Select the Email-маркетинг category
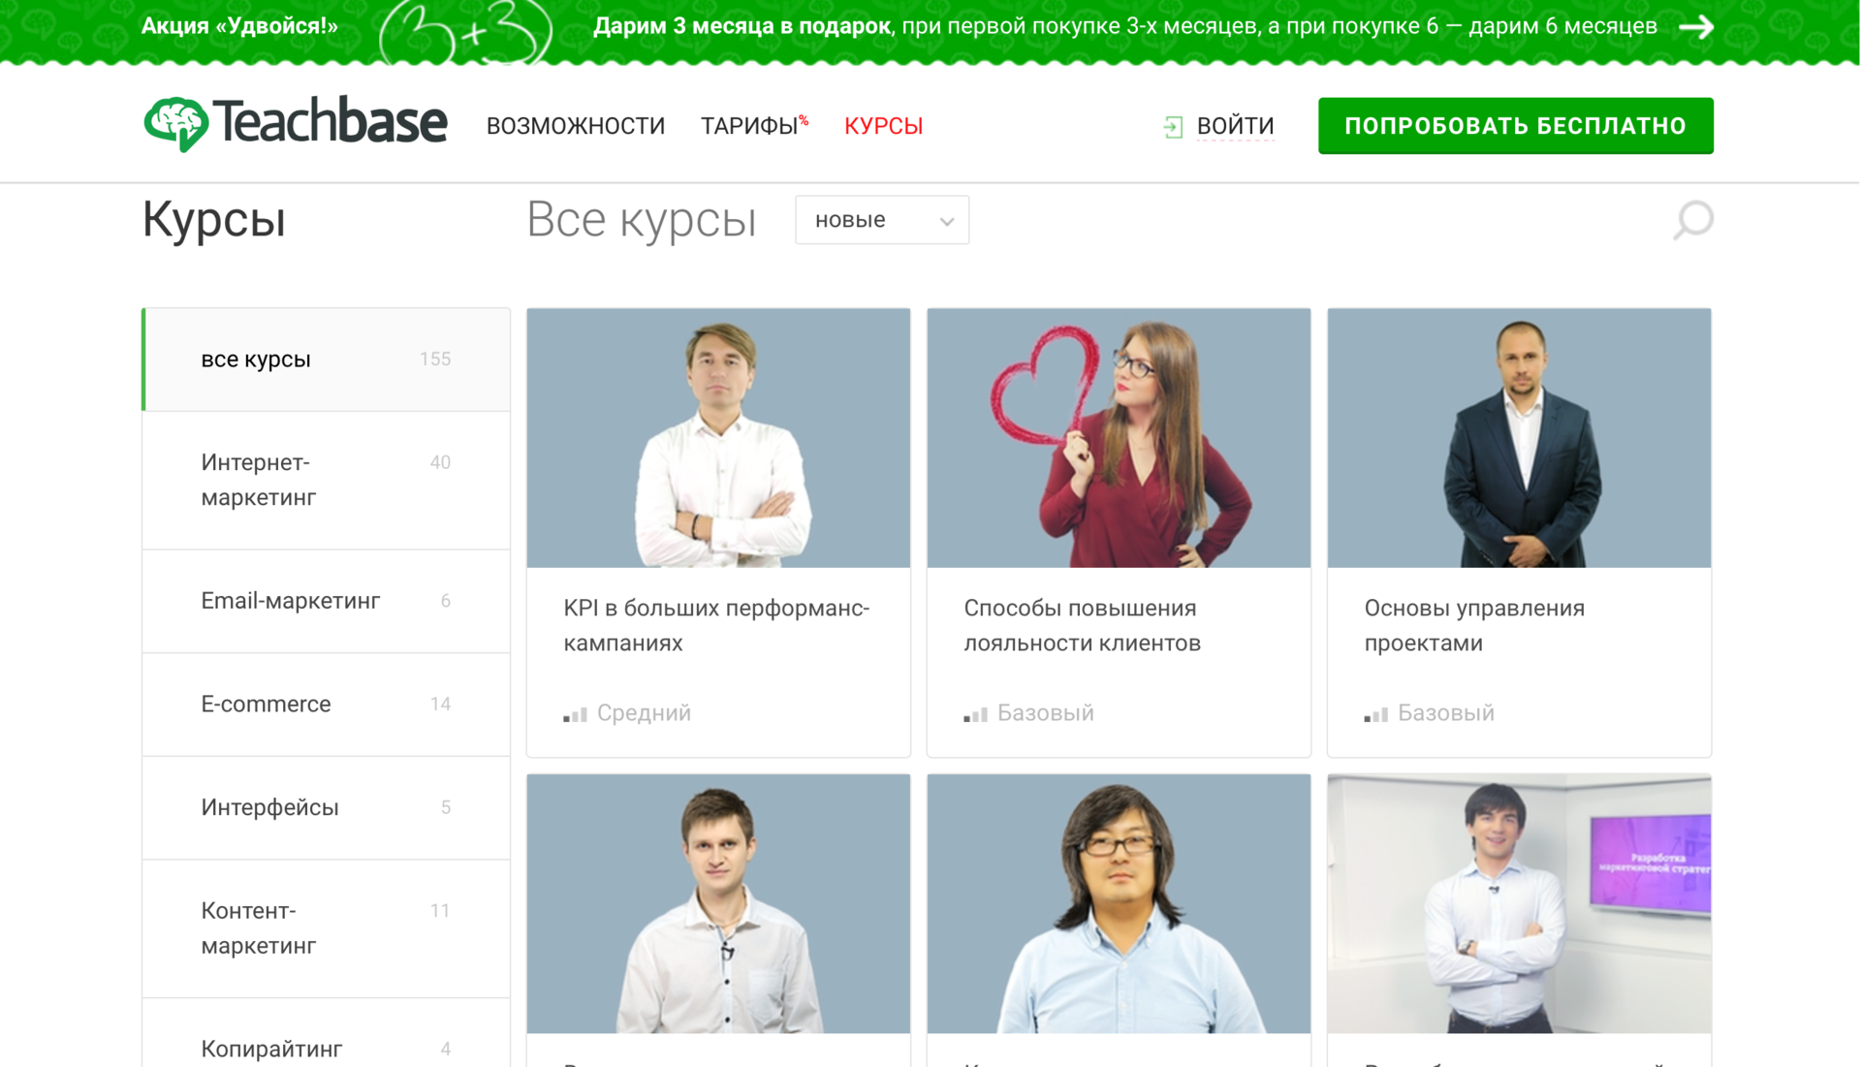 pyautogui.click(x=290, y=601)
